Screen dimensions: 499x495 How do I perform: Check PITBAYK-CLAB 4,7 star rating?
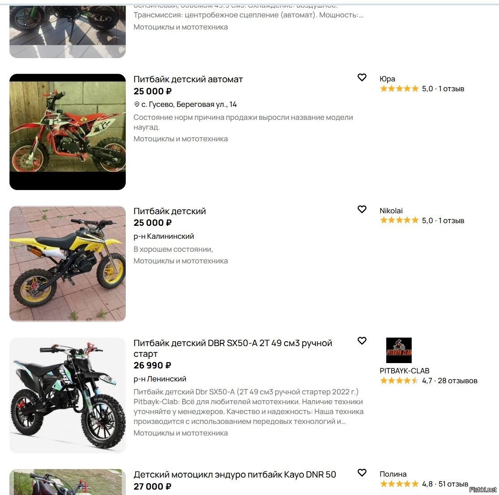click(x=399, y=381)
